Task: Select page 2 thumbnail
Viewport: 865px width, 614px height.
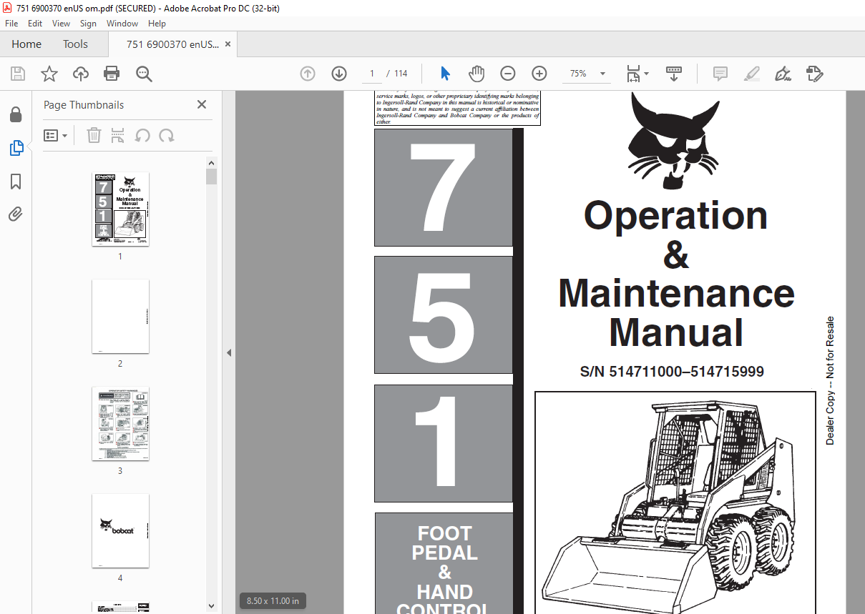Action: [120, 317]
